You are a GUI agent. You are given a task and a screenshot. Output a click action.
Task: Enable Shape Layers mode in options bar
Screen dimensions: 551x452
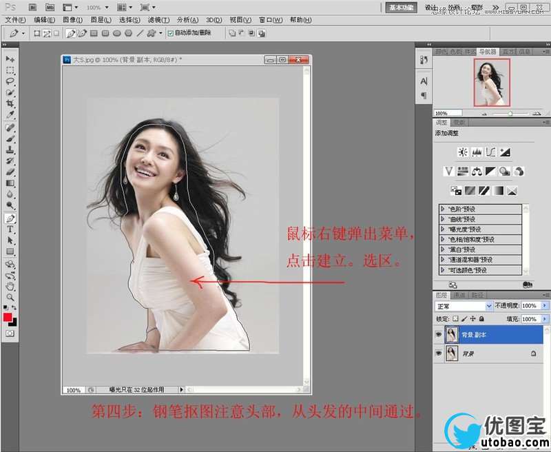coord(37,33)
